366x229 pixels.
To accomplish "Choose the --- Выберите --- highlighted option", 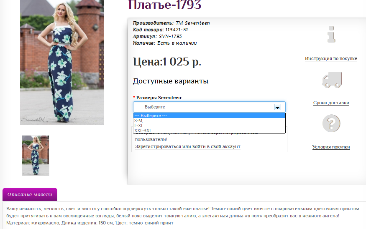I will pos(209,116).
